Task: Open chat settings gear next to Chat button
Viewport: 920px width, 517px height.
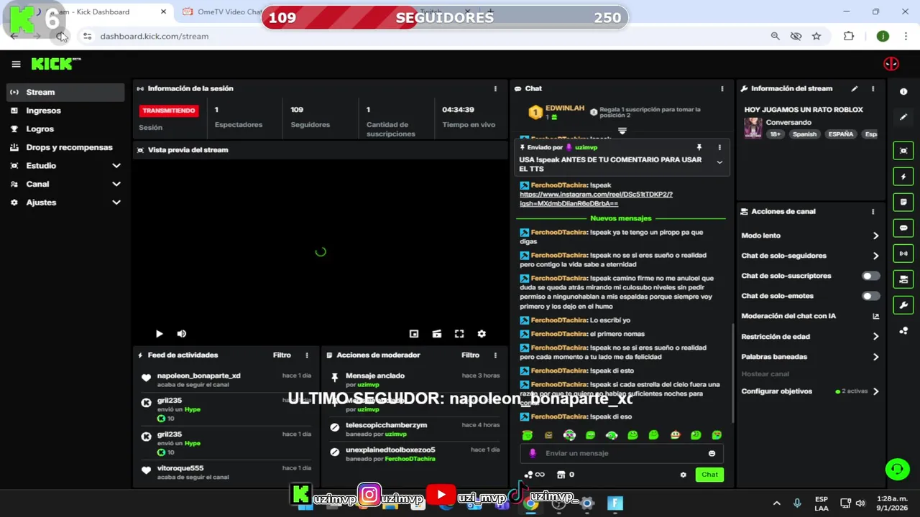Action: tap(684, 475)
